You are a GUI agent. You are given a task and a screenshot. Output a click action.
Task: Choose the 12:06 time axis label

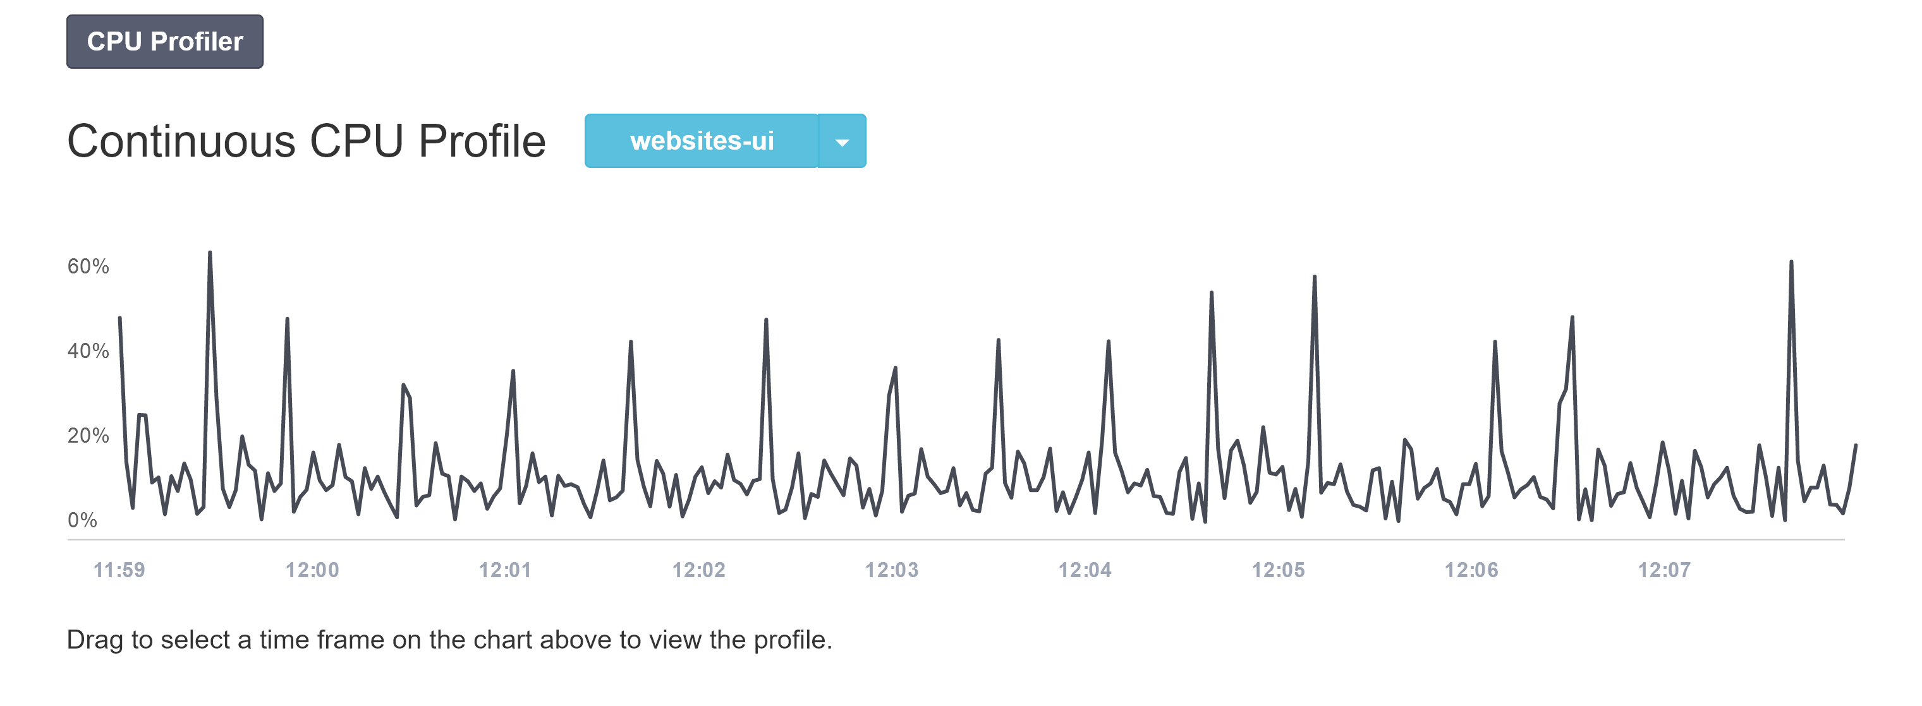pyautogui.click(x=1471, y=570)
